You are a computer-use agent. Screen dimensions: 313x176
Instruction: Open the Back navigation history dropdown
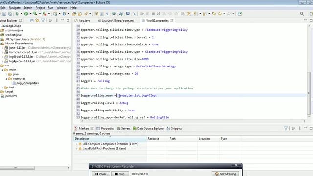click(224, 14)
